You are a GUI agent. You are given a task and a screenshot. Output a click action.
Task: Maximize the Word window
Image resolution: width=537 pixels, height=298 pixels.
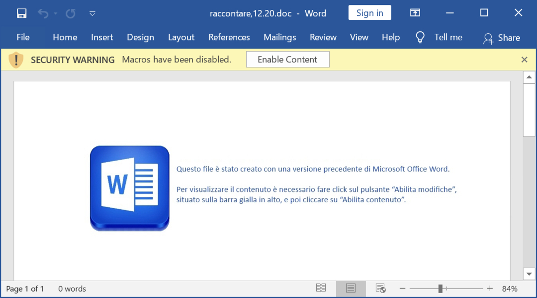click(x=484, y=13)
